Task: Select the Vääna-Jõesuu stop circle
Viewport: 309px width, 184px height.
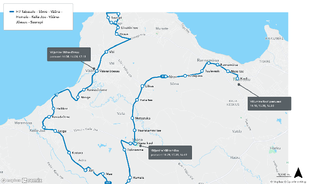Action: click(x=97, y=71)
